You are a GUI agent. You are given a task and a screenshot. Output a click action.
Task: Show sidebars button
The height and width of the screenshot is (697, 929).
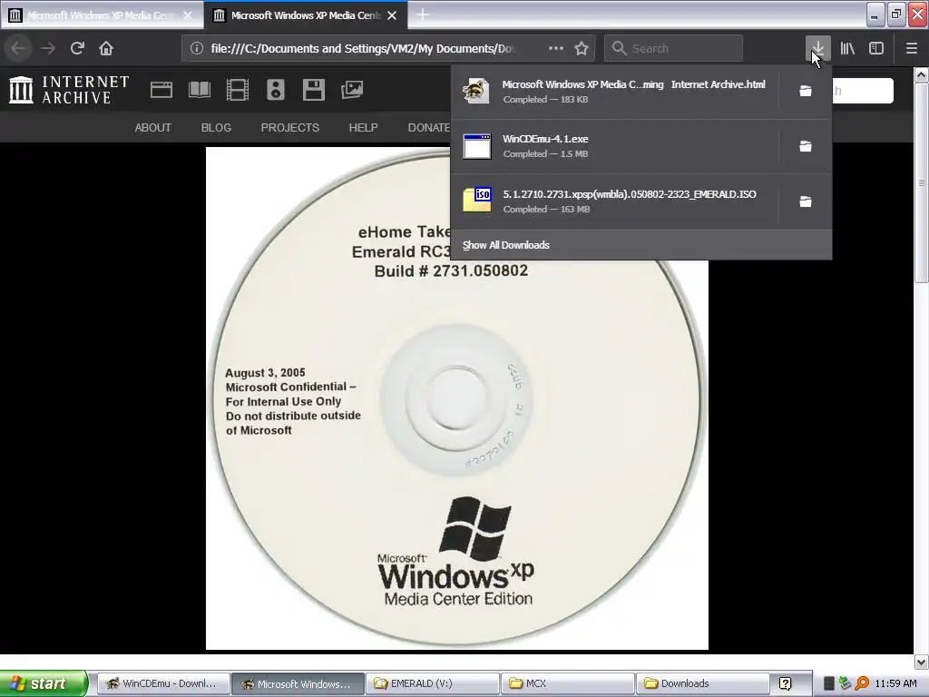pos(876,48)
